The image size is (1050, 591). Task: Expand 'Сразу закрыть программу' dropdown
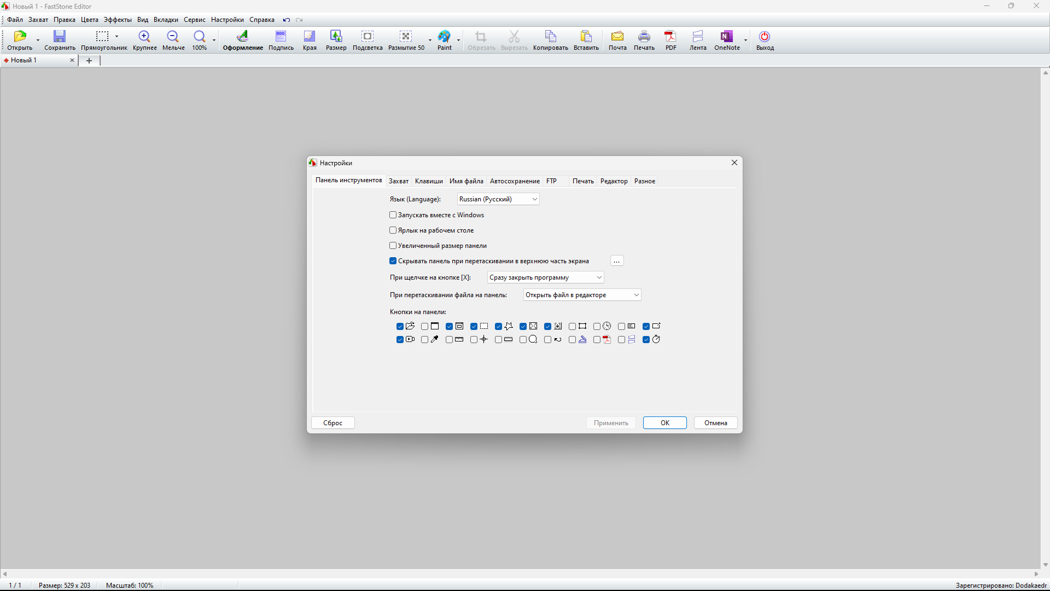point(545,277)
